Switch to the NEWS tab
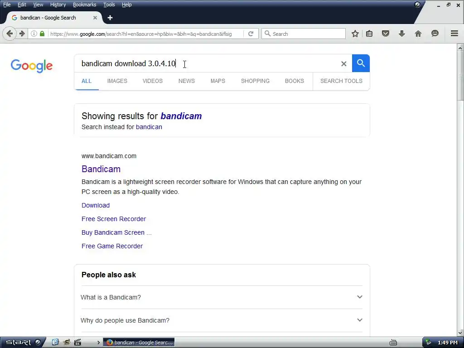Viewport: 464px width, 348px height. (187, 81)
